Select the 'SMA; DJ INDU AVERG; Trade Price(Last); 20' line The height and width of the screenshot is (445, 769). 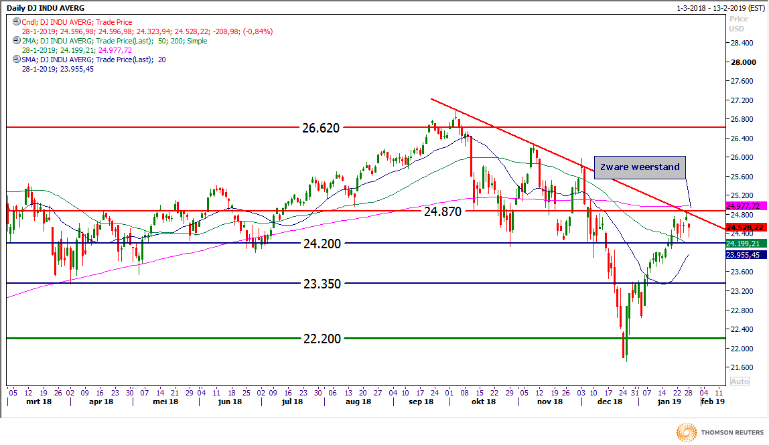pyautogui.click(x=94, y=60)
